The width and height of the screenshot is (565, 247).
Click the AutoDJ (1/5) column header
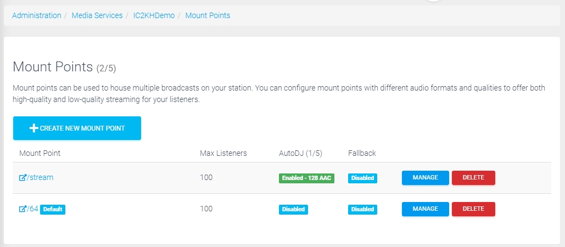coord(300,153)
